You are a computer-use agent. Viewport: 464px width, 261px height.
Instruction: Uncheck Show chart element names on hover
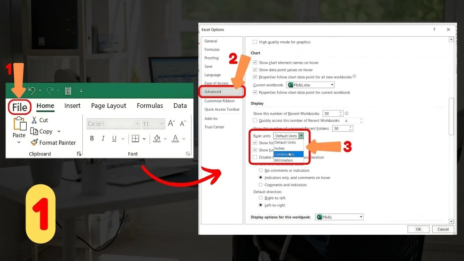click(255, 62)
